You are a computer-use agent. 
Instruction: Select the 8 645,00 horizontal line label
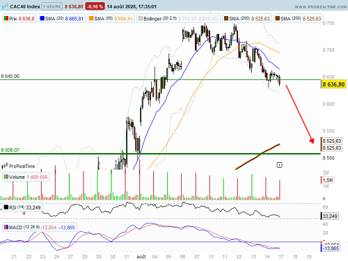point(10,76)
